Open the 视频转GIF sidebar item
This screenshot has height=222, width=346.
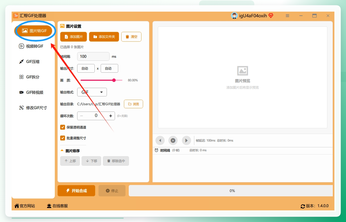tap(31, 46)
